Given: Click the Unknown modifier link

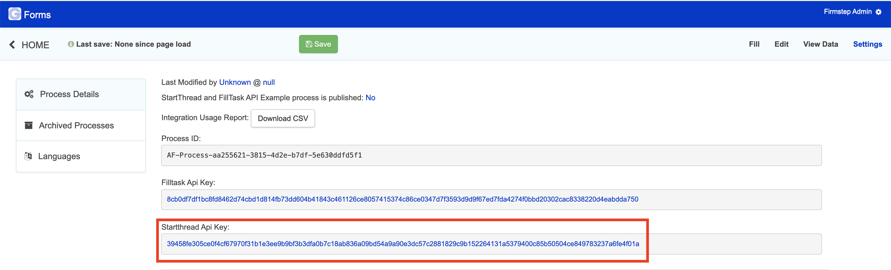Looking at the screenshot, I should pos(235,82).
